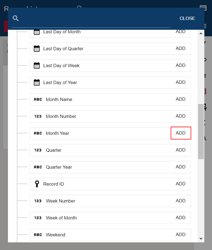Viewport: 212px width, 250px height.
Task: Close the field picker dialog
Action: [x=187, y=18]
